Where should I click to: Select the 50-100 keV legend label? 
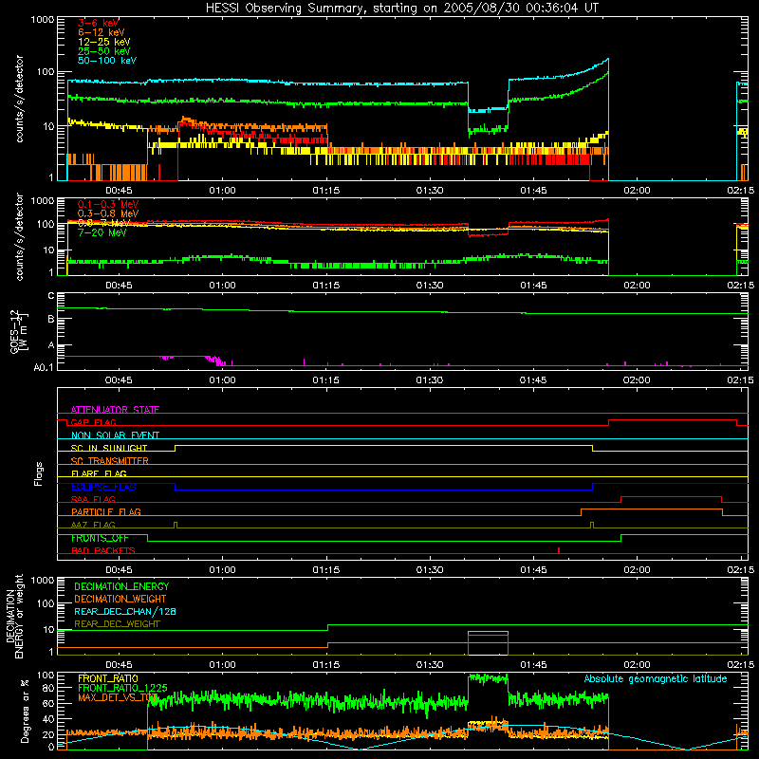point(106,61)
